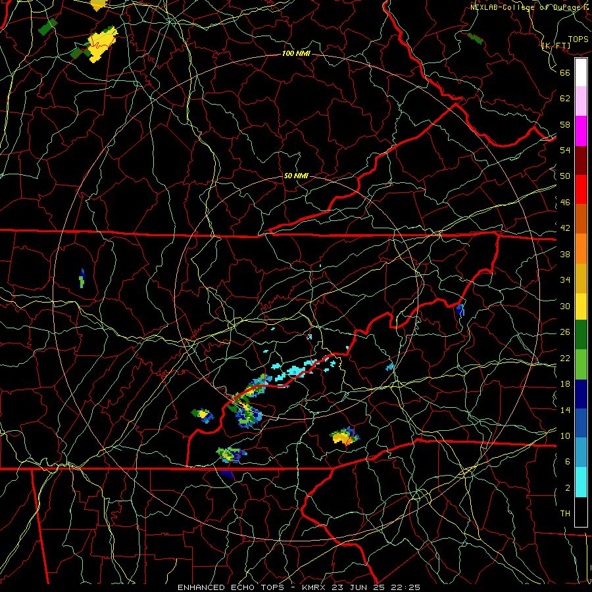Click the 'KMRX' radar site identifier
592x592 pixels.
click(x=315, y=587)
